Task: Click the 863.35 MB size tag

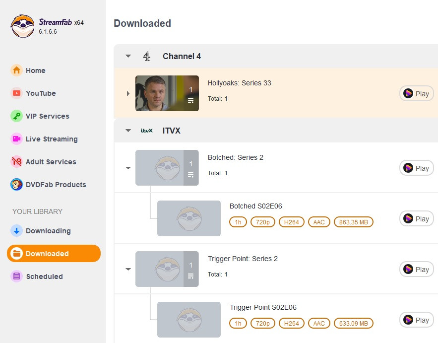Action: (354, 222)
